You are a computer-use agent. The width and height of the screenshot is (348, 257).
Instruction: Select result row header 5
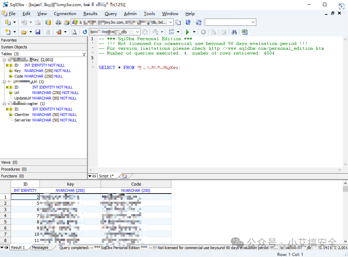click(x=5, y=222)
